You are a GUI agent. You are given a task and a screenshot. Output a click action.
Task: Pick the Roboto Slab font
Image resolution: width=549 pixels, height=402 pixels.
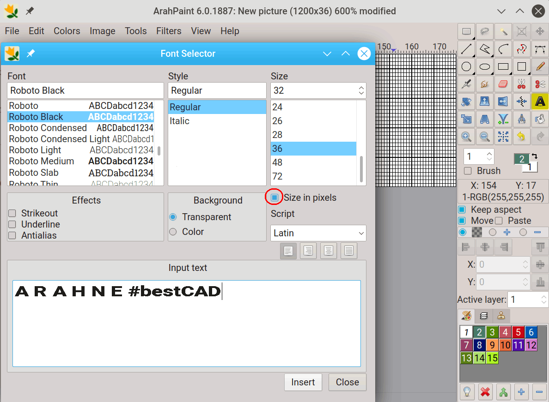click(81, 173)
